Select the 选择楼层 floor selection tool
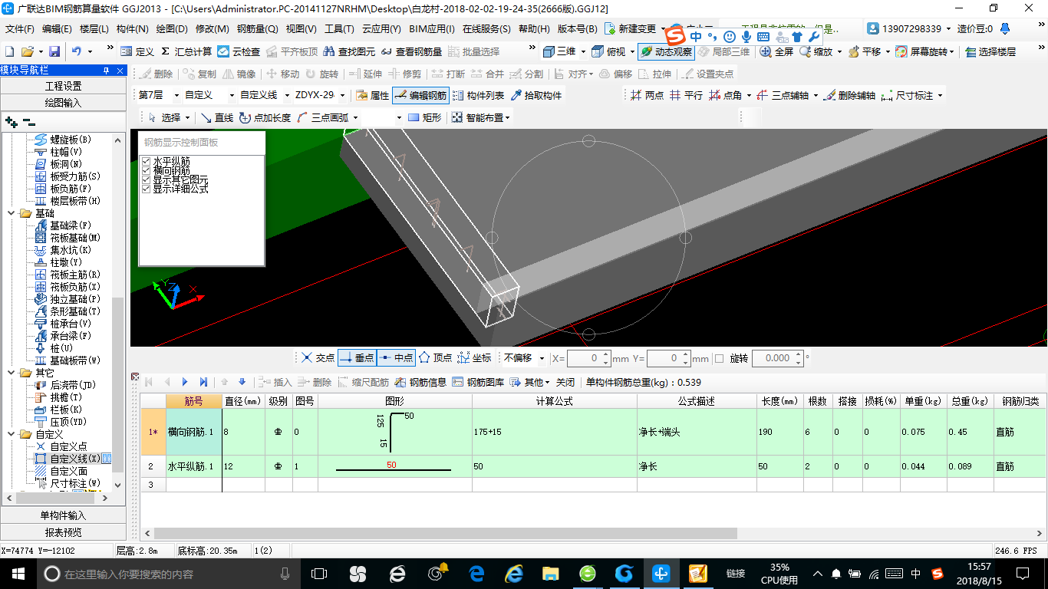Image resolution: width=1048 pixels, height=589 pixels. tap(990, 51)
